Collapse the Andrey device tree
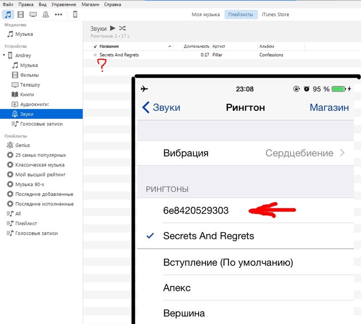The width and height of the screenshot is (361, 324). 4,55
